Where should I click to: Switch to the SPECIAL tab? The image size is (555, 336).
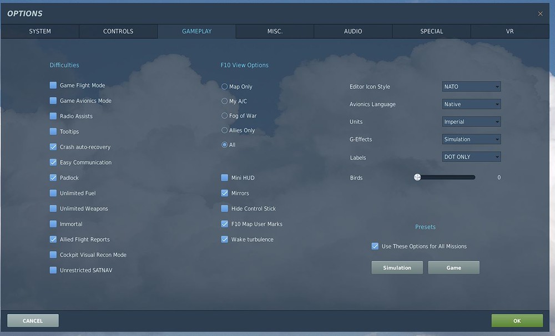point(431,31)
